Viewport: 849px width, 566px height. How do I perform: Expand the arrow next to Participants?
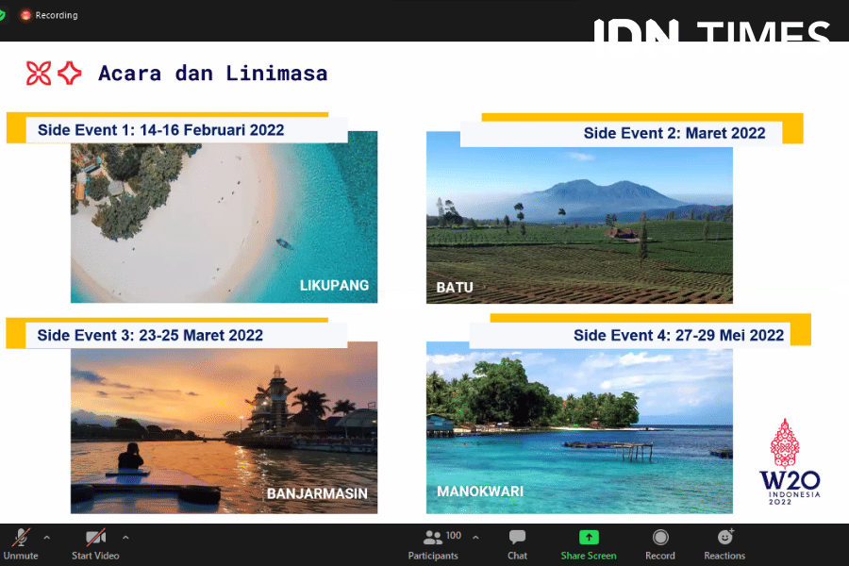click(475, 538)
